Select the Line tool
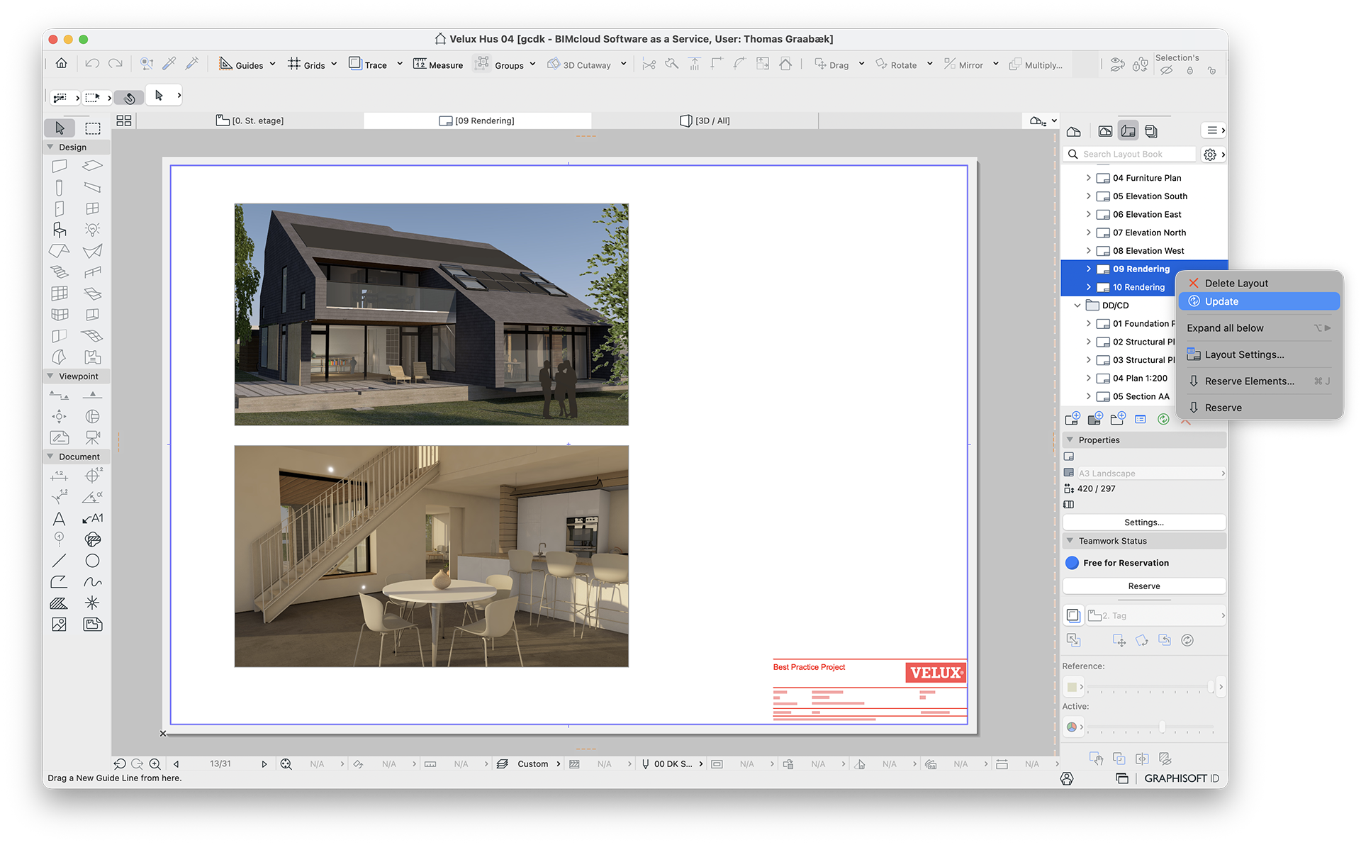 point(60,561)
